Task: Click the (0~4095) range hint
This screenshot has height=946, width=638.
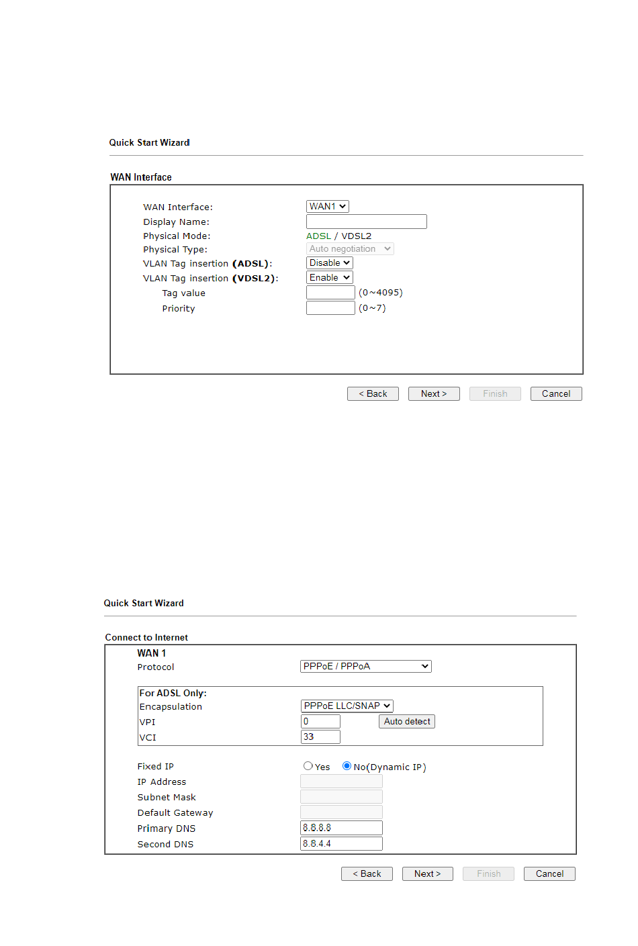Action: pos(381,293)
